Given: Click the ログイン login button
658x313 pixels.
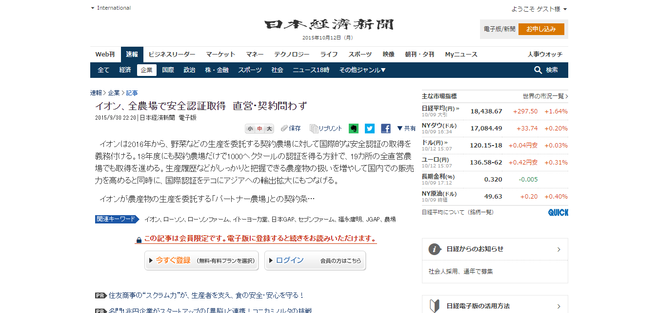Looking at the screenshot, I should (x=315, y=260).
